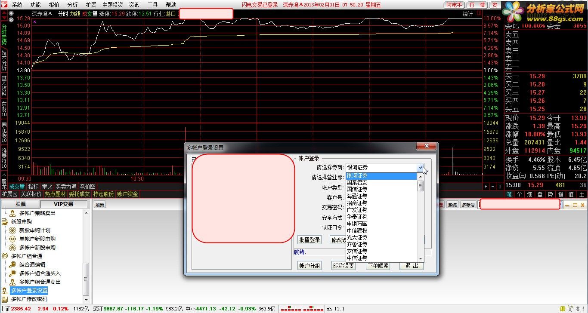
Task: Click the magnifier icon beside 多帐户组合通
Action: tap(5, 256)
